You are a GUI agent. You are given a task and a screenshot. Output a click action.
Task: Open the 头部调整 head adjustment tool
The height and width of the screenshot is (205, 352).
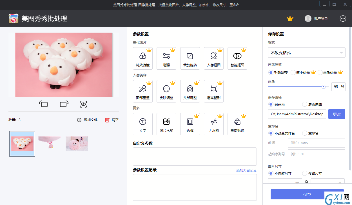190,91
